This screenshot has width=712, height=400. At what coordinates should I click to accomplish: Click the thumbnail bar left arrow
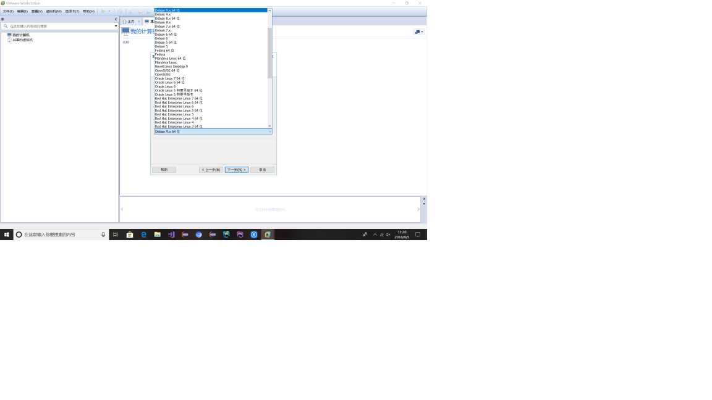click(122, 209)
